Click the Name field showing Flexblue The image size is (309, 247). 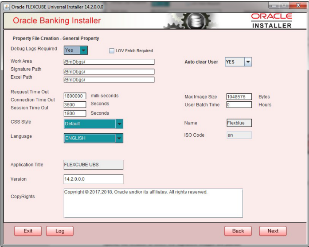coord(239,123)
